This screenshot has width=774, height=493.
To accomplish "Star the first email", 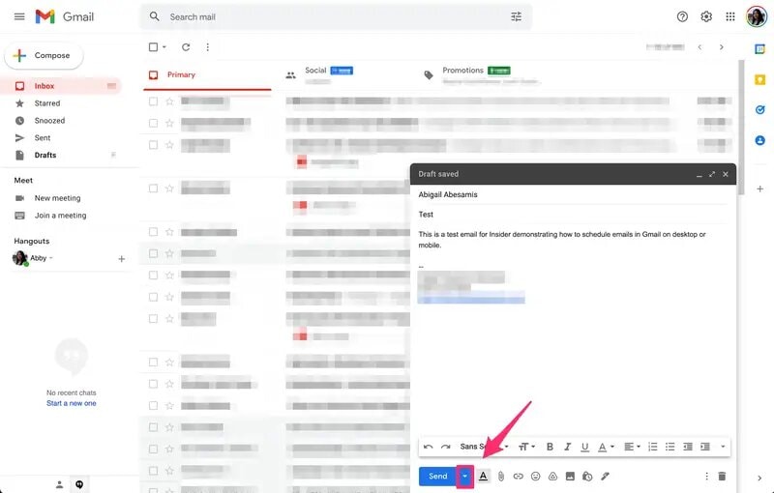I will pyautogui.click(x=169, y=101).
